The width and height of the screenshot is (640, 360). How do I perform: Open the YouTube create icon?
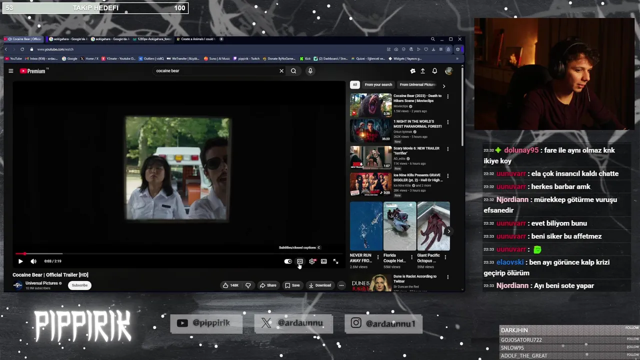point(412,71)
